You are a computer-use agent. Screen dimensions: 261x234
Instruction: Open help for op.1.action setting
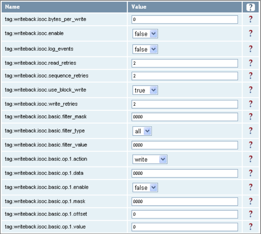251,159
